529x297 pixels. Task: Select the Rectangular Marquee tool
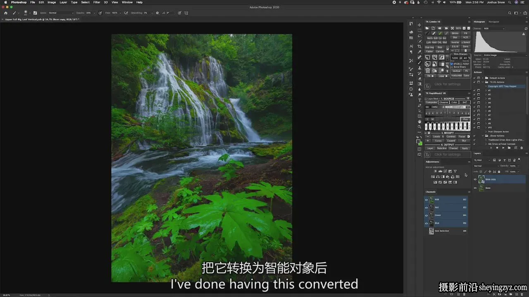pyautogui.click(x=419, y=31)
